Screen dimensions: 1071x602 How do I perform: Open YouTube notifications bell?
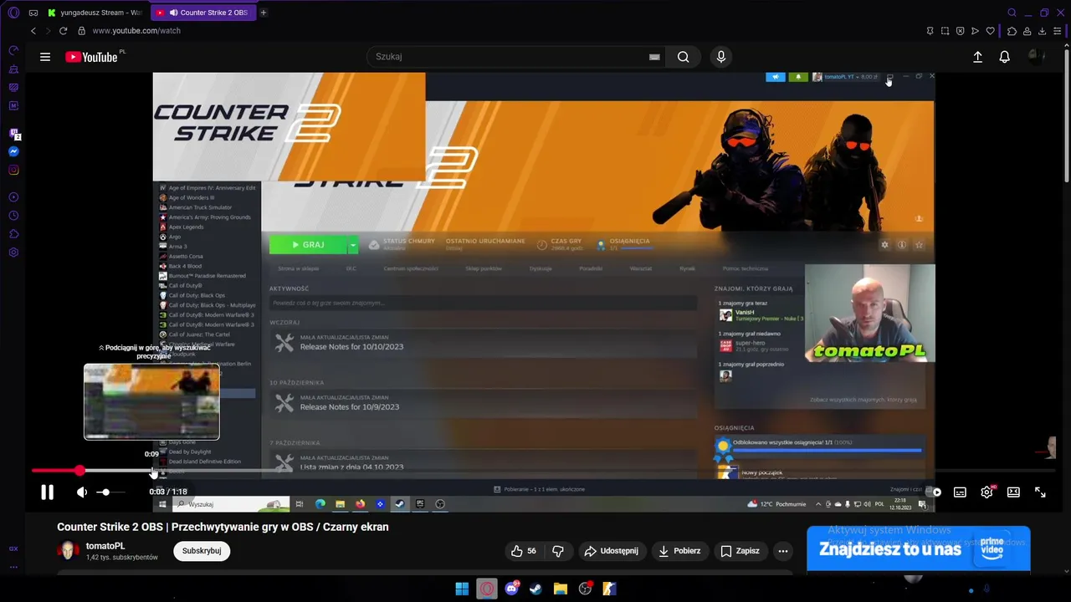tap(1004, 57)
